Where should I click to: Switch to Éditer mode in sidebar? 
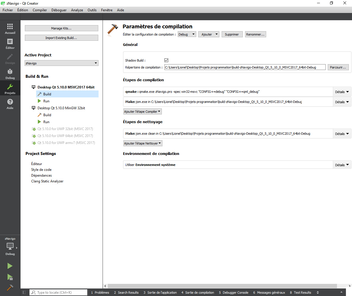coord(10,44)
